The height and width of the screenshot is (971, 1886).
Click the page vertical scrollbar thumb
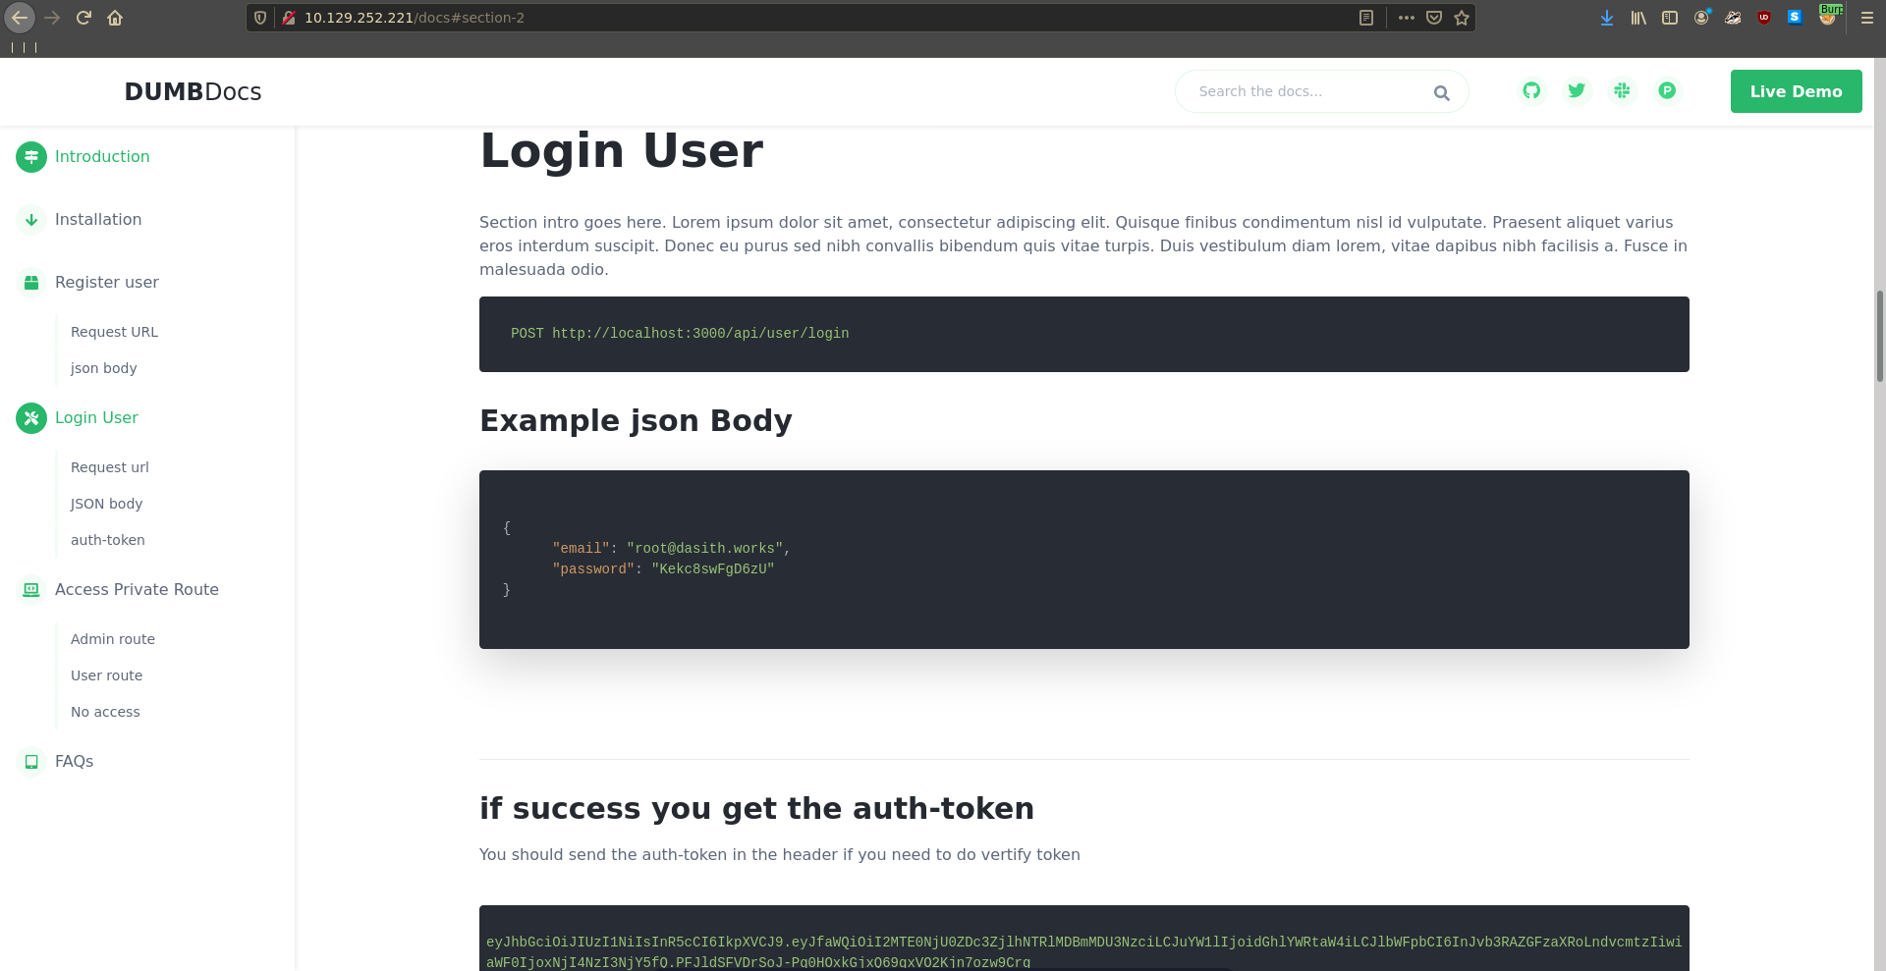(1879, 336)
